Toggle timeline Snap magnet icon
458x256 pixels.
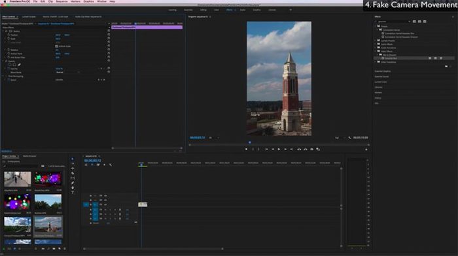(92, 165)
